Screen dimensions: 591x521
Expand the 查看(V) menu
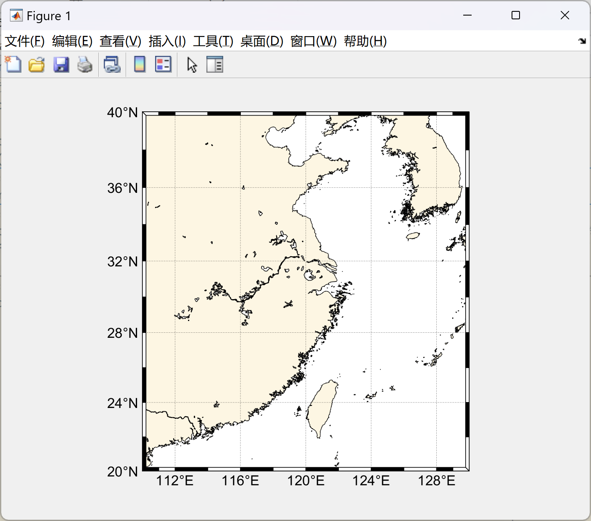coord(120,41)
